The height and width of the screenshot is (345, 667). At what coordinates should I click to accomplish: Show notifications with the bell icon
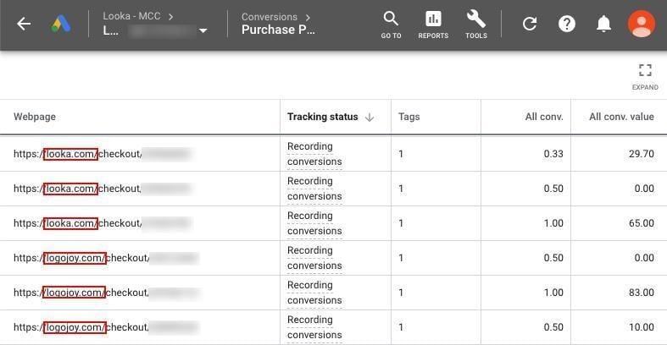(x=603, y=24)
